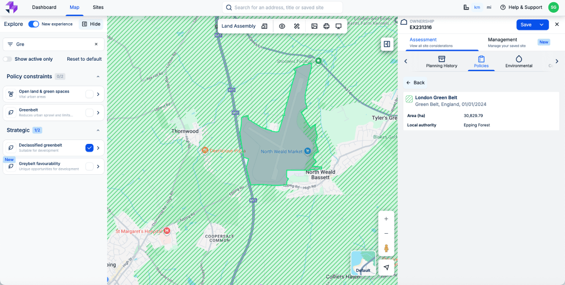Click Reset to default link

coord(84,59)
